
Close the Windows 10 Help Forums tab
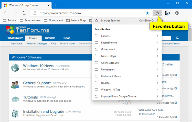48,5
